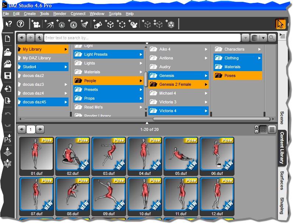
Task: Open the search history dropdown arrow
Action: click(x=246, y=38)
